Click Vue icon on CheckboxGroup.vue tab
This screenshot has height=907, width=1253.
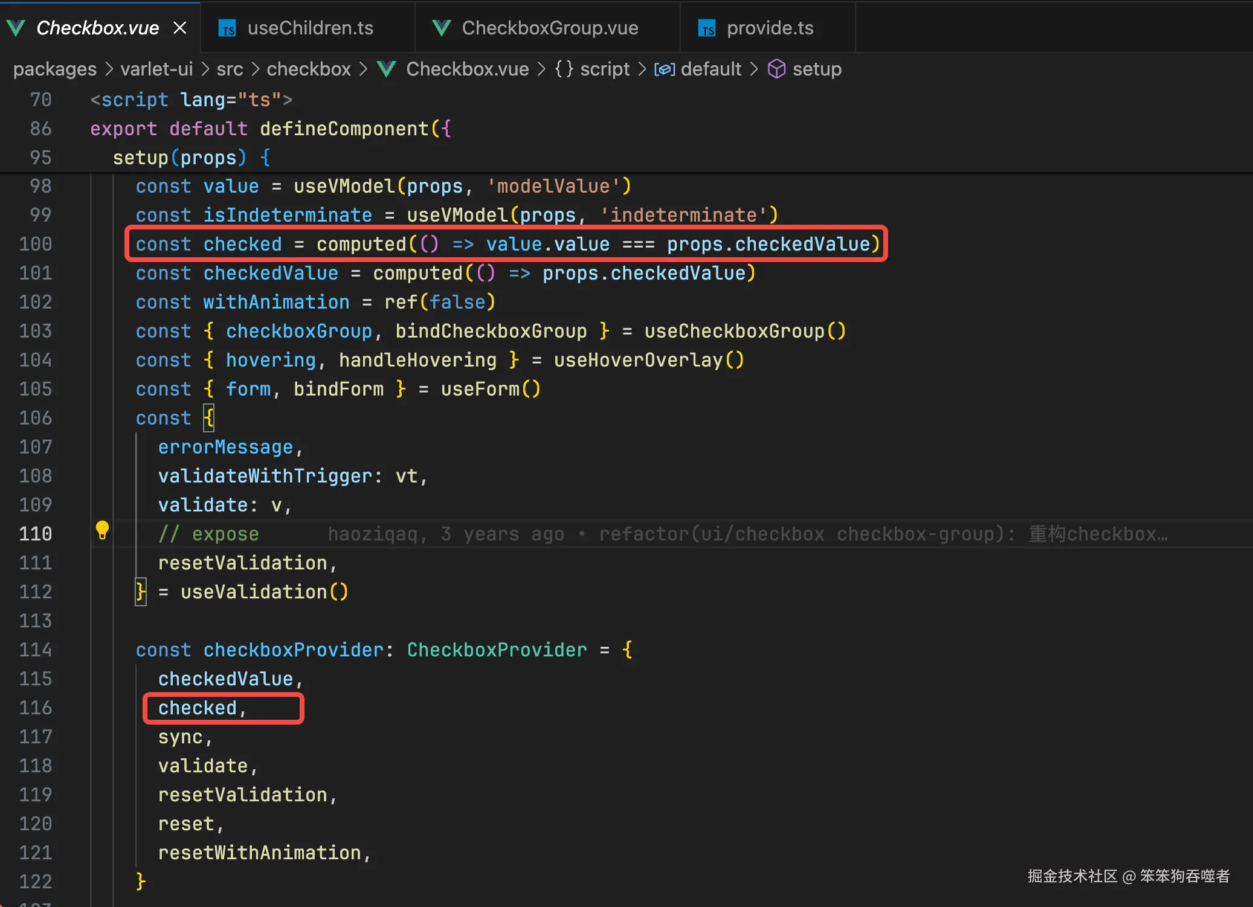pyautogui.click(x=442, y=28)
